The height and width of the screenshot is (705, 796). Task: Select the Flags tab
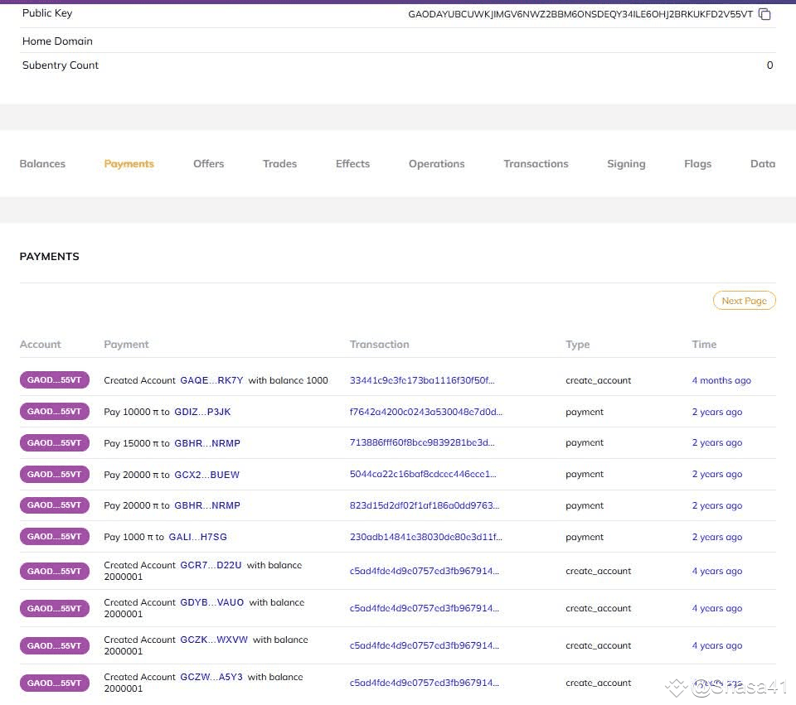coord(697,164)
